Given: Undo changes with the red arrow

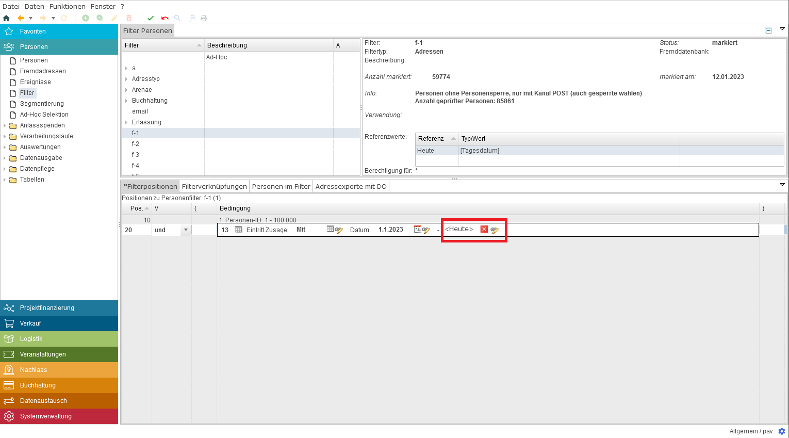Looking at the screenshot, I should point(165,18).
